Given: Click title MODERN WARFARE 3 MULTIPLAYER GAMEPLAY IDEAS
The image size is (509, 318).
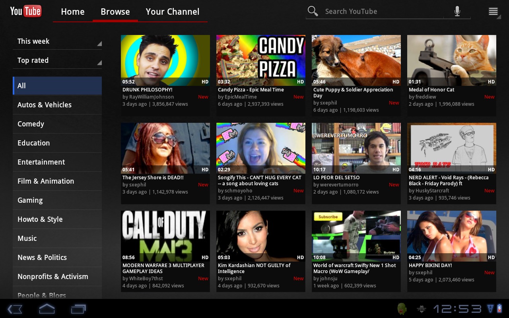Looking at the screenshot, I should pos(163,268).
